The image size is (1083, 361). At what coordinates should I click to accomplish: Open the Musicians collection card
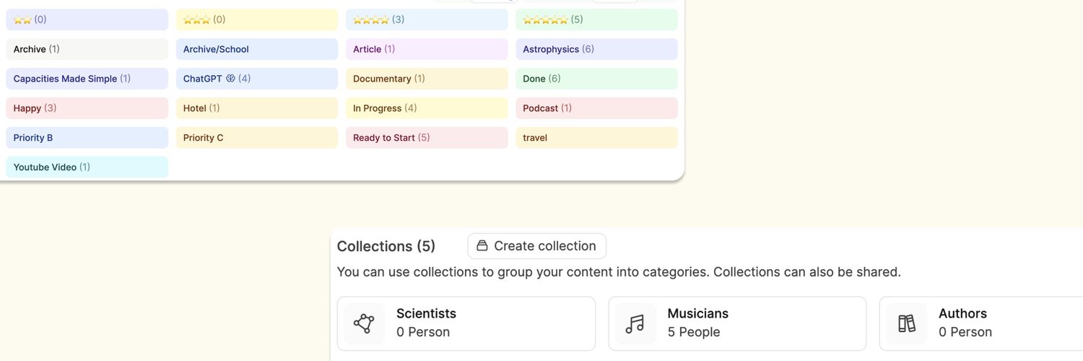pyautogui.click(x=736, y=323)
